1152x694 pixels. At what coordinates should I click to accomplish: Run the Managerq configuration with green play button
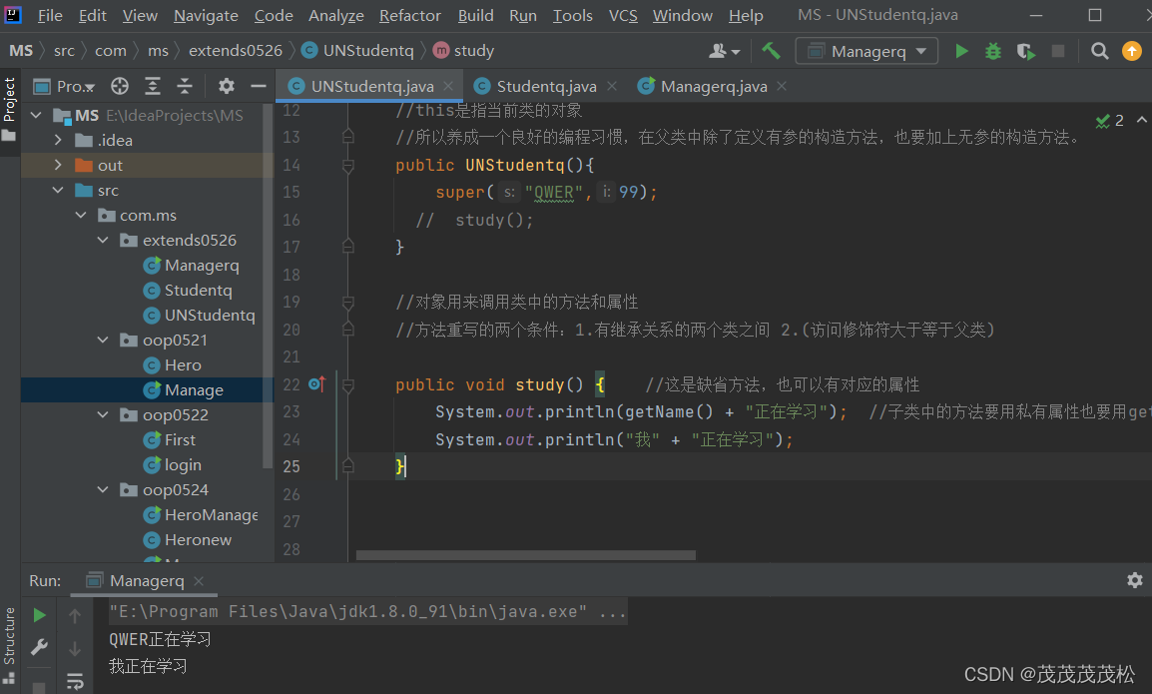pos(961,51)
